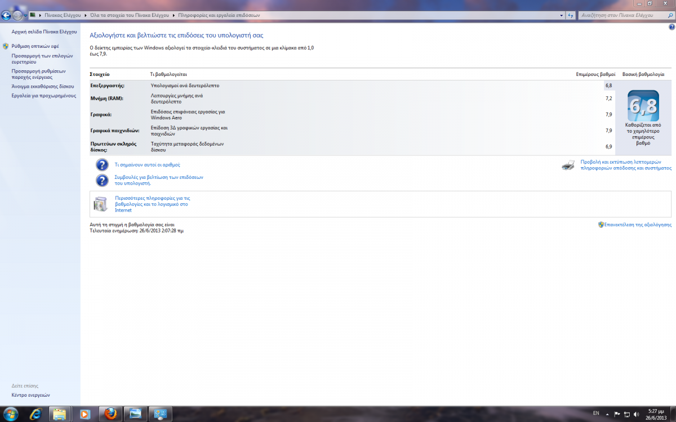Select Πληροφορίες και εργαλεία επιδόσεων breadcrumb
This screenshot has height=422, width=676.
(219, 15)
